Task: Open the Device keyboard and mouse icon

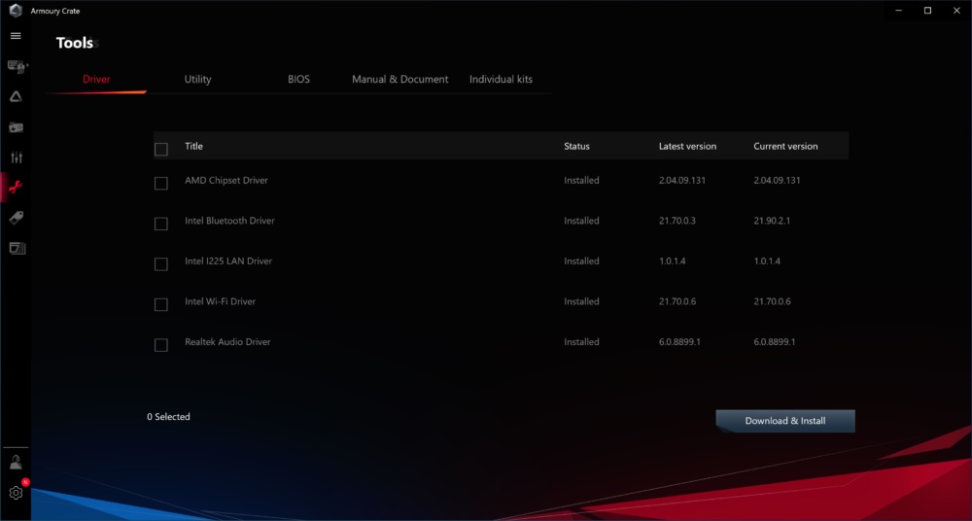Action: [17, 66]
